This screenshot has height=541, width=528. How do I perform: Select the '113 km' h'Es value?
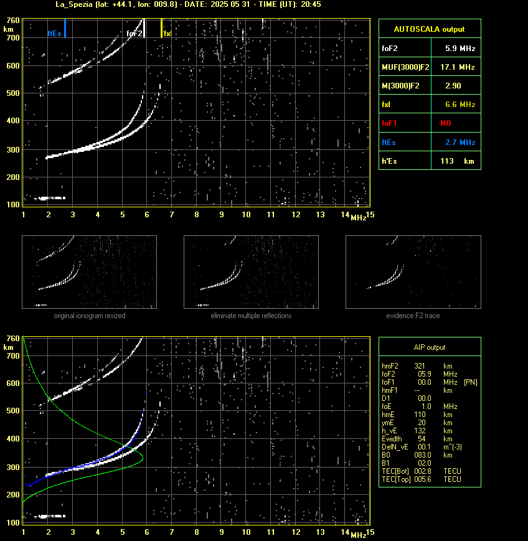click(457, 161)
